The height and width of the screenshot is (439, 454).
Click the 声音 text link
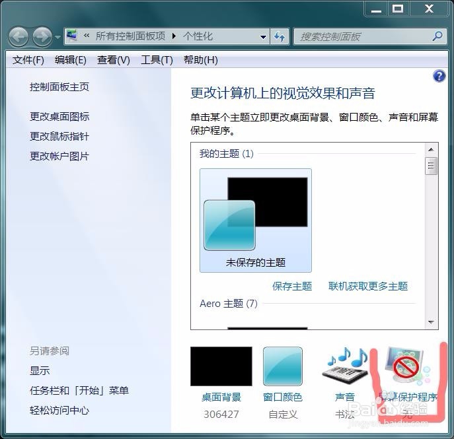pyautogui.click(x=344, y=397)
